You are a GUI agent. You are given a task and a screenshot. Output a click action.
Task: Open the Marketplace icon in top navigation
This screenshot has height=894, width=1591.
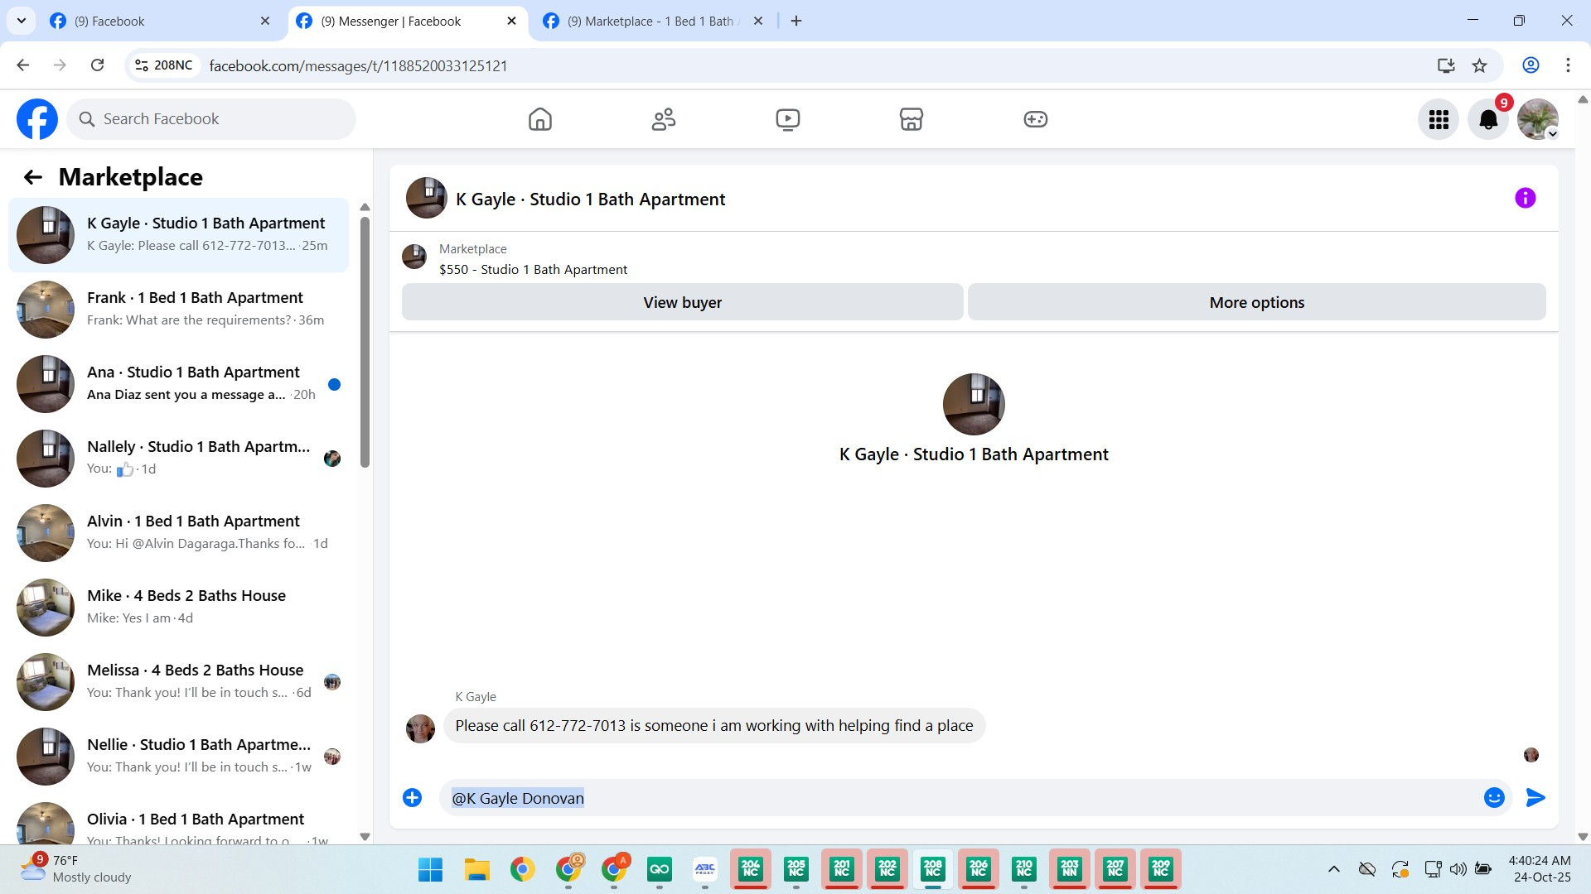tap(912, 119)
